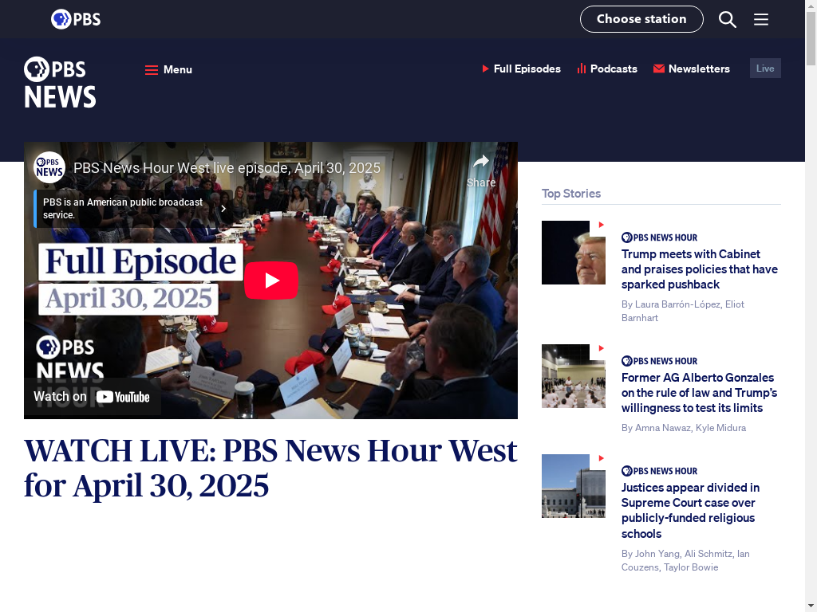Open video title PBS News Hour West live episode
The height and width of the screenshot is (612, 817).
(227, 168)
